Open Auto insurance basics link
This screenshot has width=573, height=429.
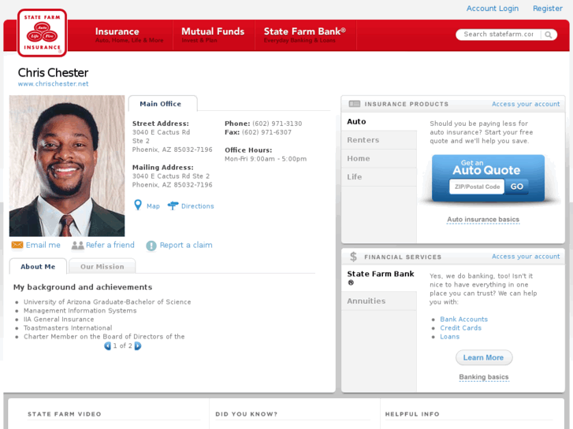[x=483, y=220]
